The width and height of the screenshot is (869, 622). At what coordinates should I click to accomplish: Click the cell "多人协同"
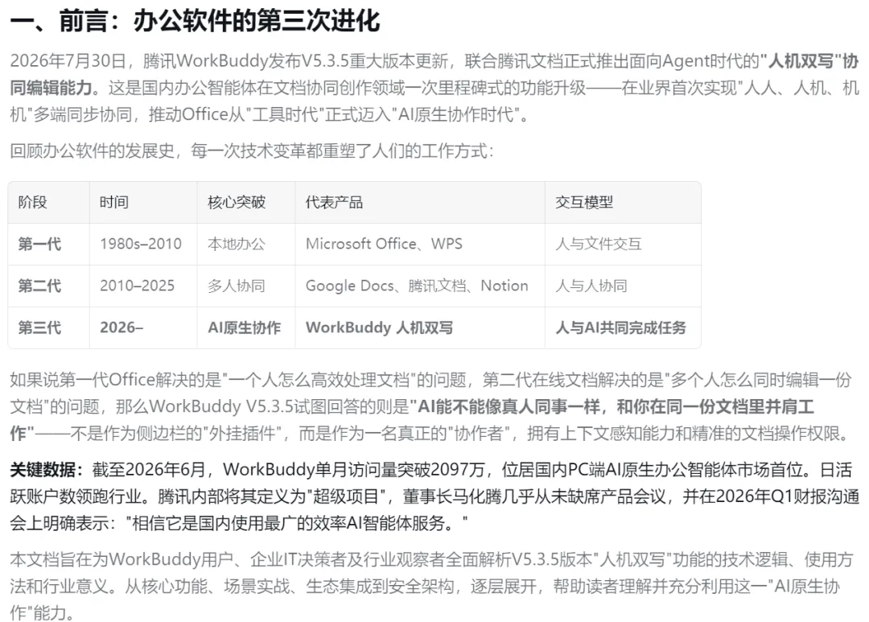(237, 286)
